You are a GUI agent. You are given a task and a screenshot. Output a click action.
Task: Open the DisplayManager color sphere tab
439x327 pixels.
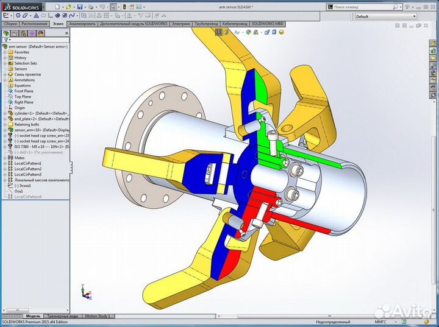[41, 33]
